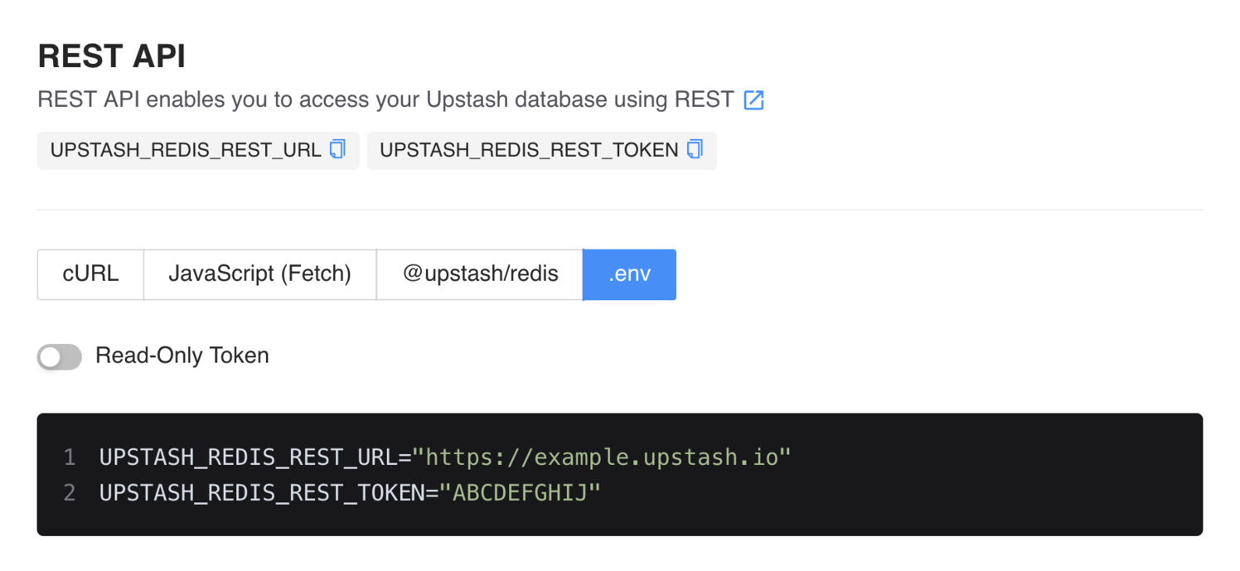Click line number 2 in the snippet

point(70,492)
